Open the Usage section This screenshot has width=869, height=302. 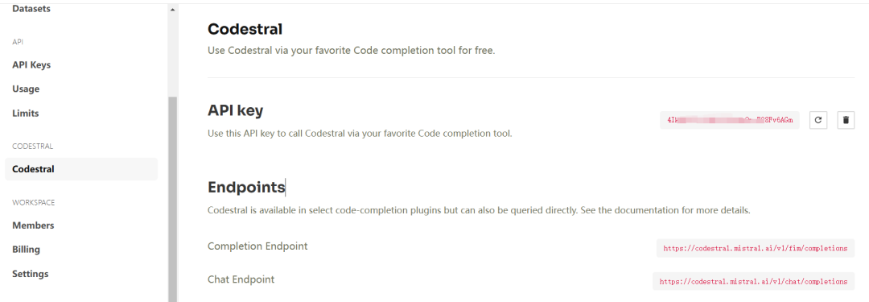coord(26,89)
